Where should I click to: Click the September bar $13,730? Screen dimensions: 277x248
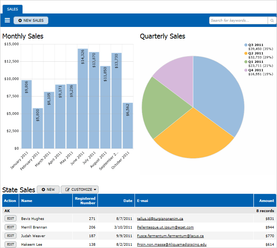(x=117, y=101)
